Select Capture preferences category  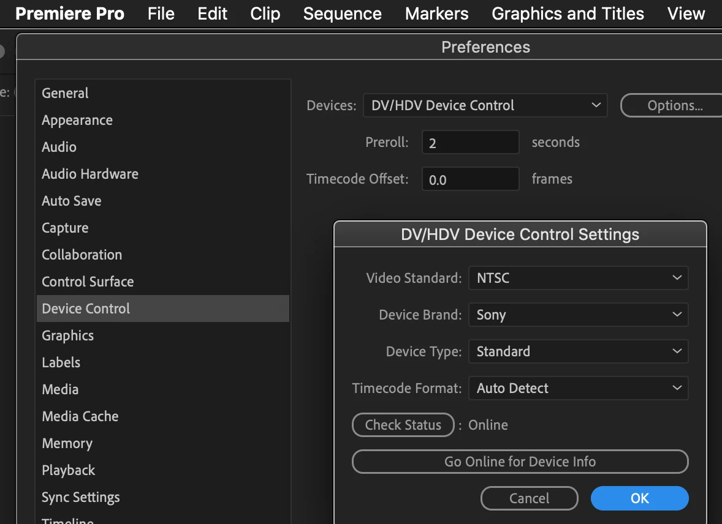pyautogui.click(x=162, y=228)
